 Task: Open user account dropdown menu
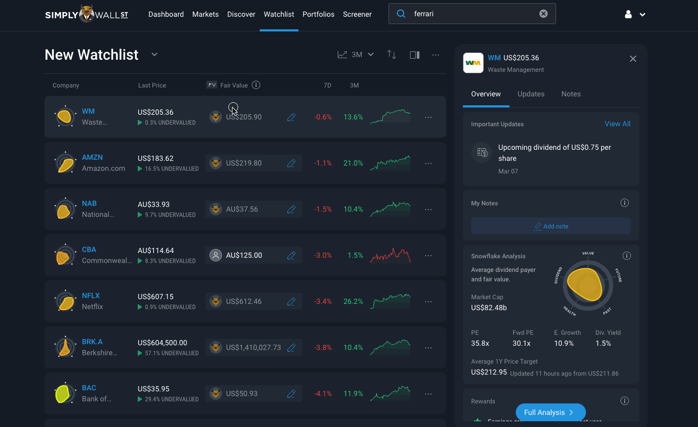click(635, 15)
